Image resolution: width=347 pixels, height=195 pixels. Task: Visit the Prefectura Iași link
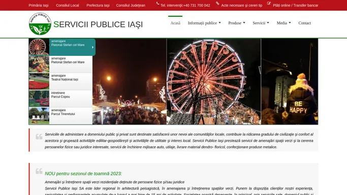point(98,5)
